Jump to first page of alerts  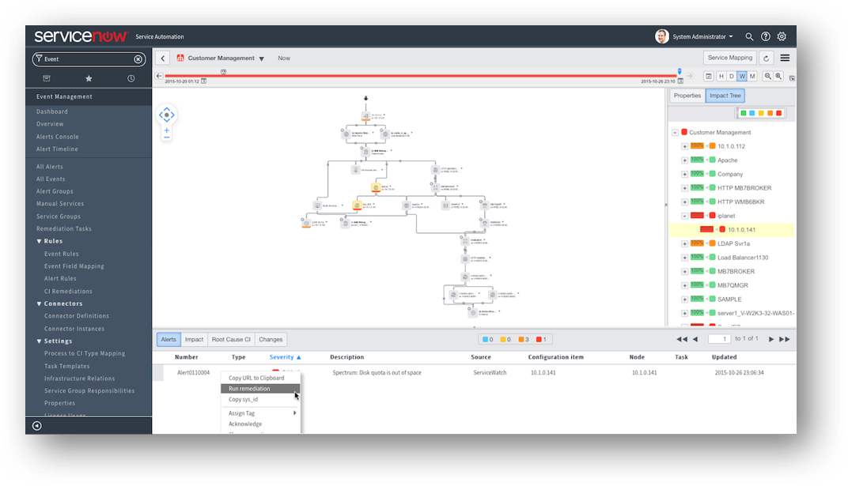click(x=681, y=339)
